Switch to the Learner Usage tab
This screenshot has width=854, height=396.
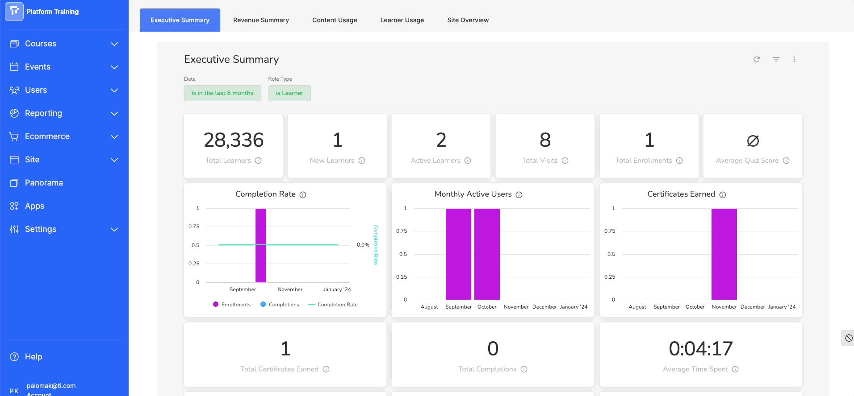402,20
